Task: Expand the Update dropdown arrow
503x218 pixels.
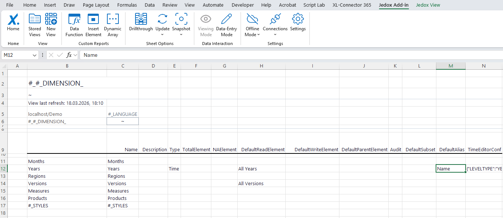Action: (162, 35)
